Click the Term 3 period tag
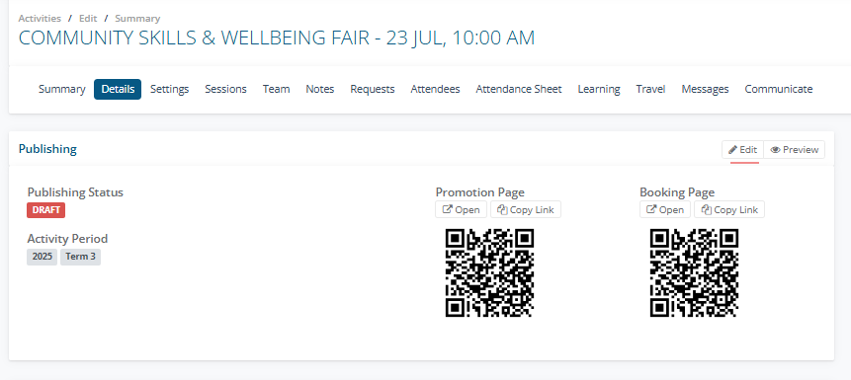851x380 pixels. point(80,257)
